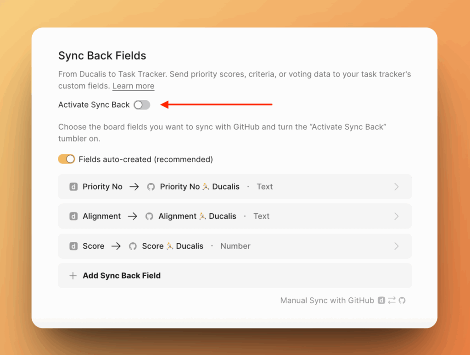Click GitHub icon in Alignment row
Image resolution: width=470 pixels, height=355 pixels.
click(x=149, y=217)
